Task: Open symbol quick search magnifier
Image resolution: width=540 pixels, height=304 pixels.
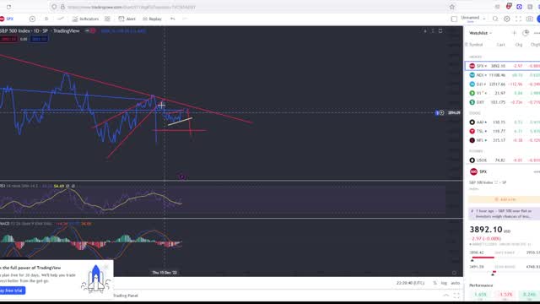Action: click(495, 19)
